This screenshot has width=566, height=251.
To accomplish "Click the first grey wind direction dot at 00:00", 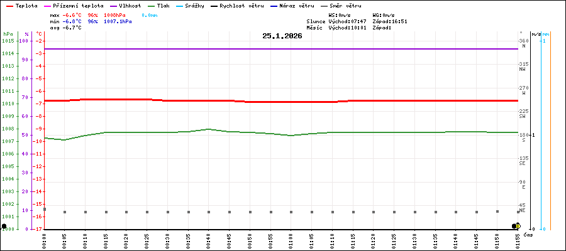I will 45,209.
